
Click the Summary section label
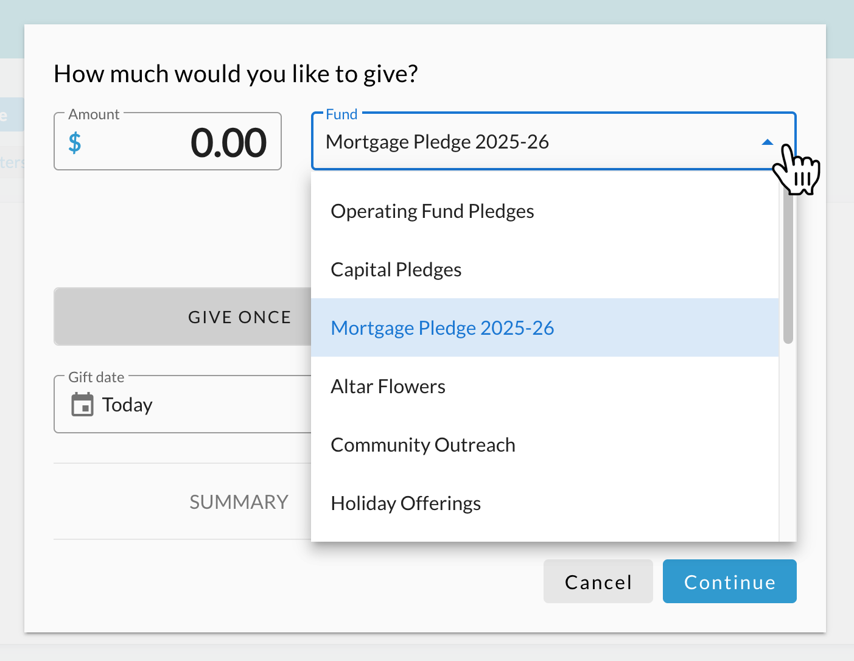click(x=239, y=502)
